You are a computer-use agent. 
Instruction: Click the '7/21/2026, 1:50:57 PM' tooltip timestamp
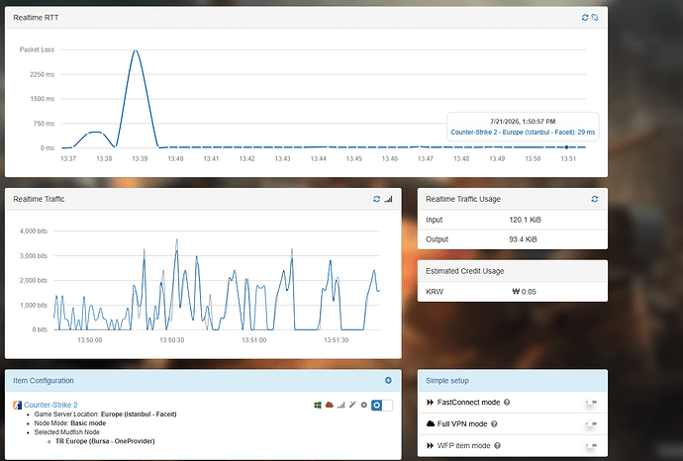pos(523,122)
